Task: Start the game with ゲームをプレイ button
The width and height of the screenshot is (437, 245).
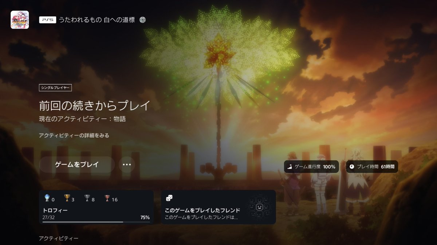Action: pos(77,164)
